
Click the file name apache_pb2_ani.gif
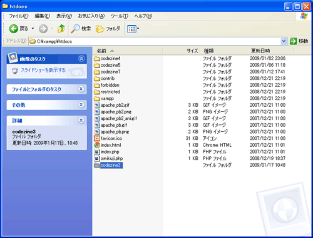[x=119, y=119]
